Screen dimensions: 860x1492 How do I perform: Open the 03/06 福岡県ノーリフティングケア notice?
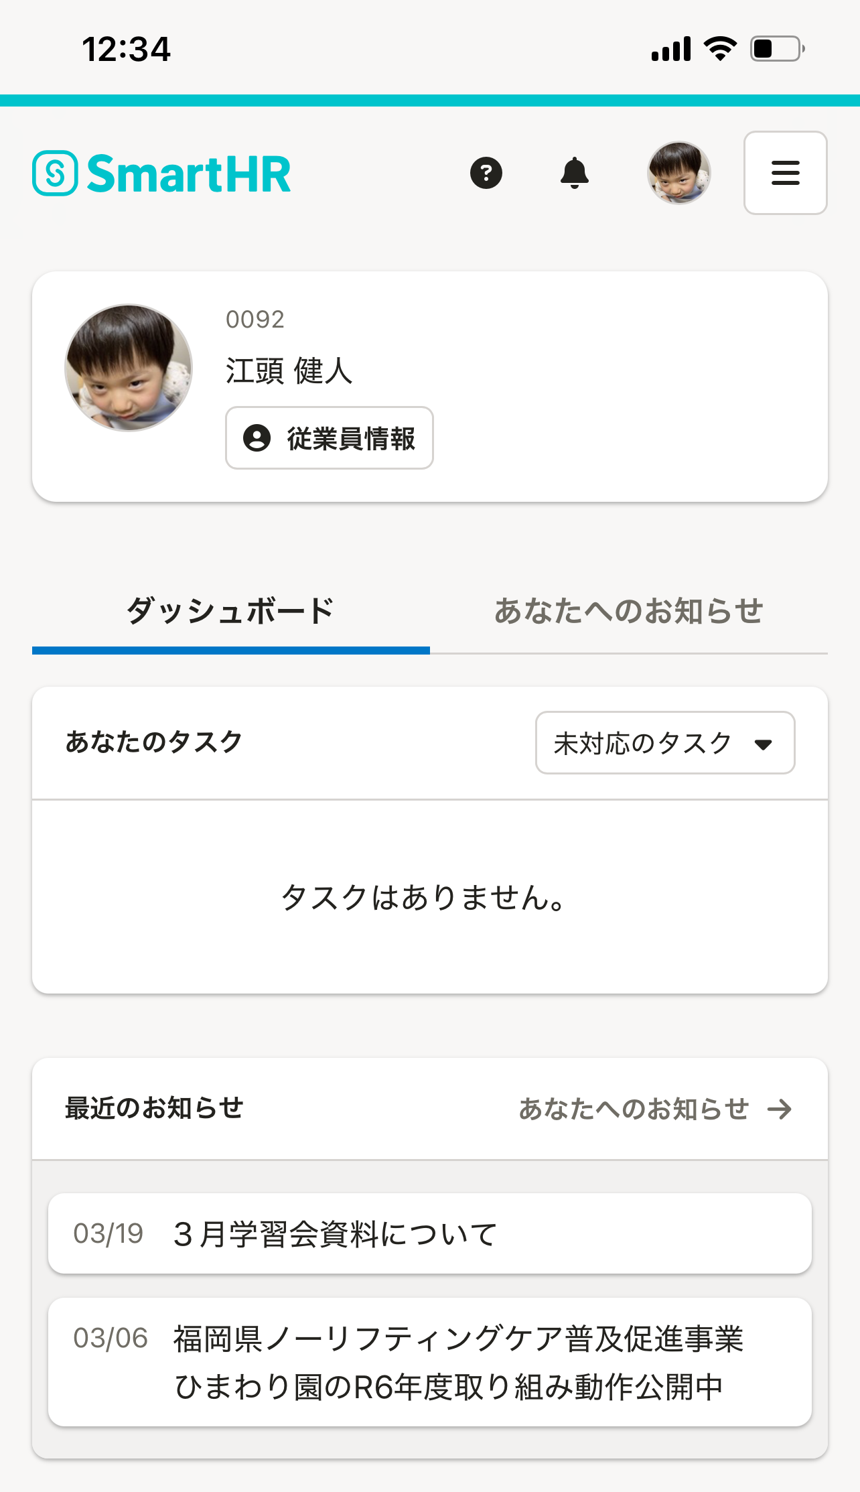pyautogui.click(x=429, y=1362)
